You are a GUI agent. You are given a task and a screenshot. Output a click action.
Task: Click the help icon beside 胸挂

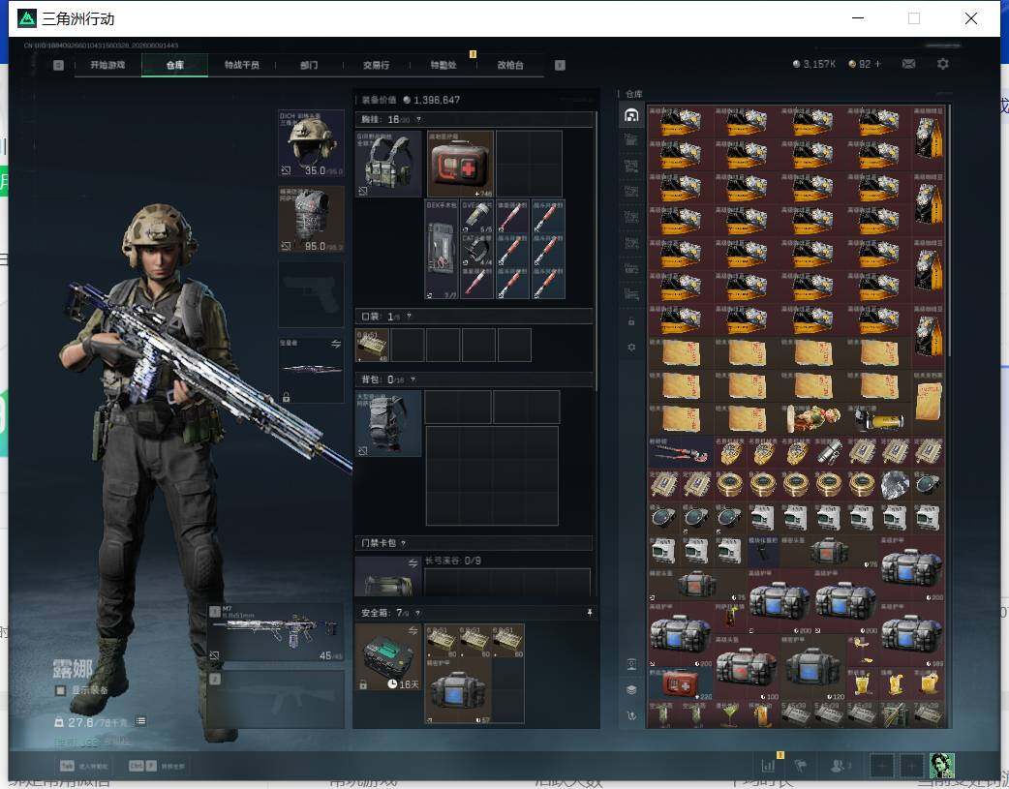click(418, 120)
